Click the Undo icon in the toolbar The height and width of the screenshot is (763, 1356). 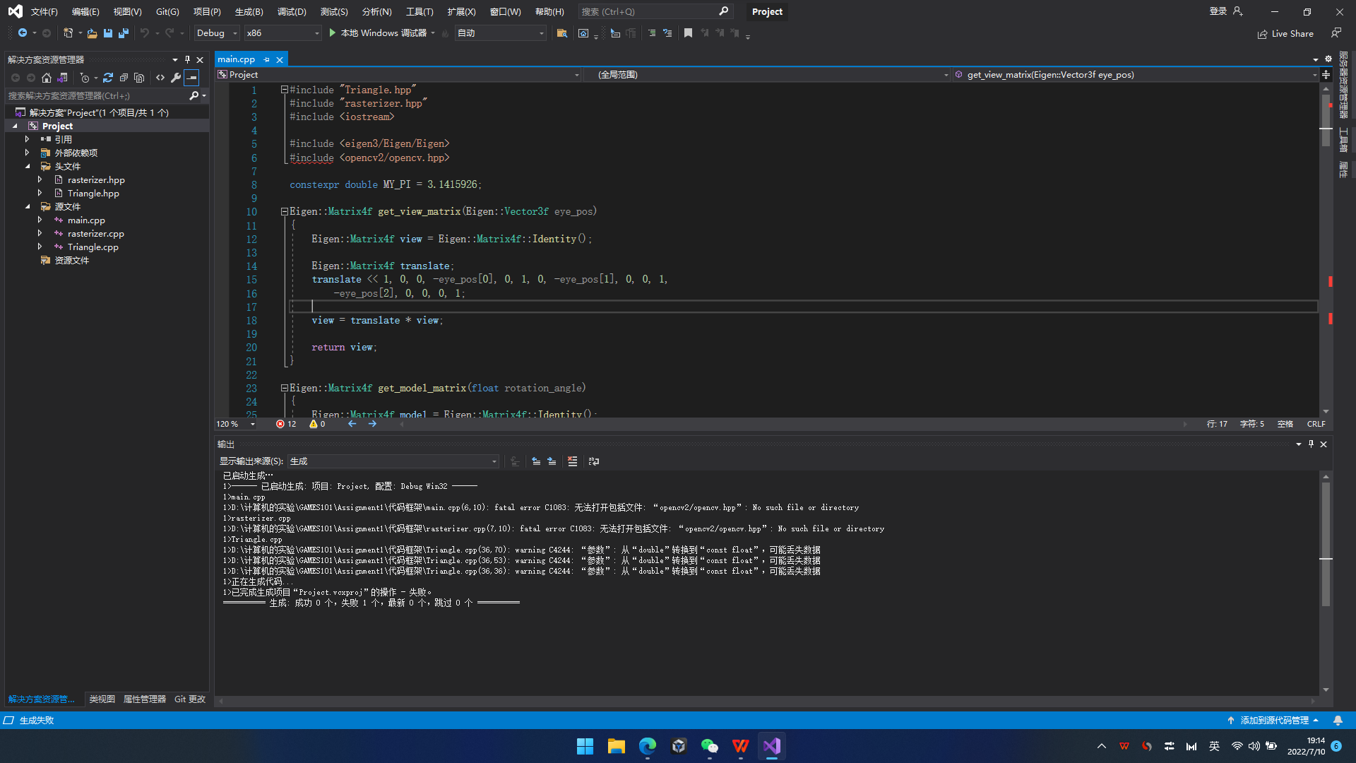[x=144, y=33]
